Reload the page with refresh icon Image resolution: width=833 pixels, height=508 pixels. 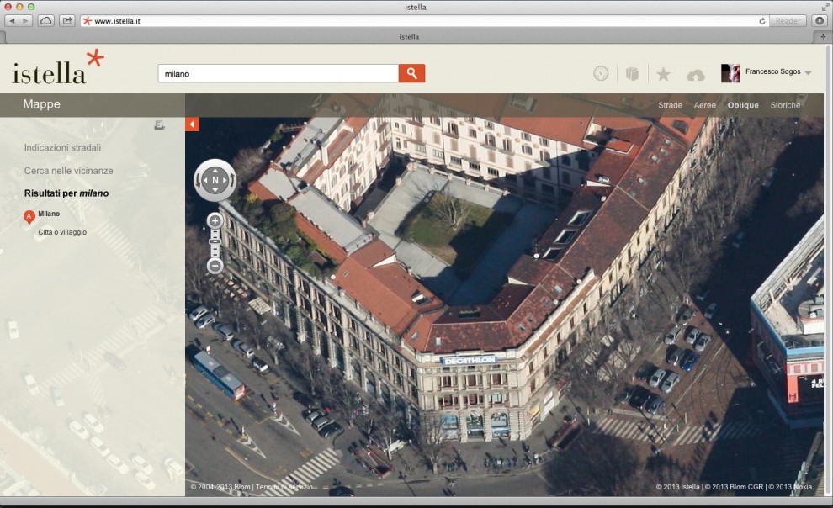coord(762,21)
